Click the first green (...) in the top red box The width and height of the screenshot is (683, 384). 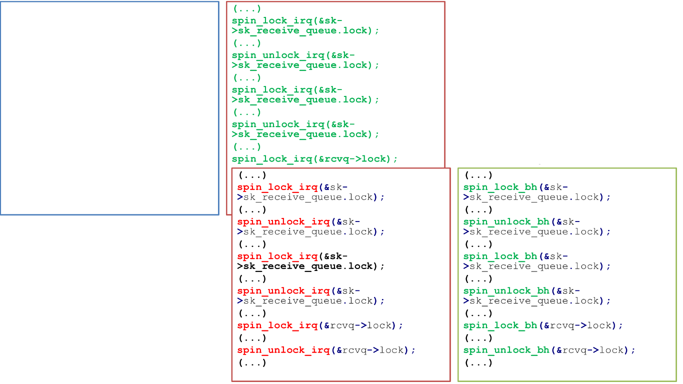247,8
